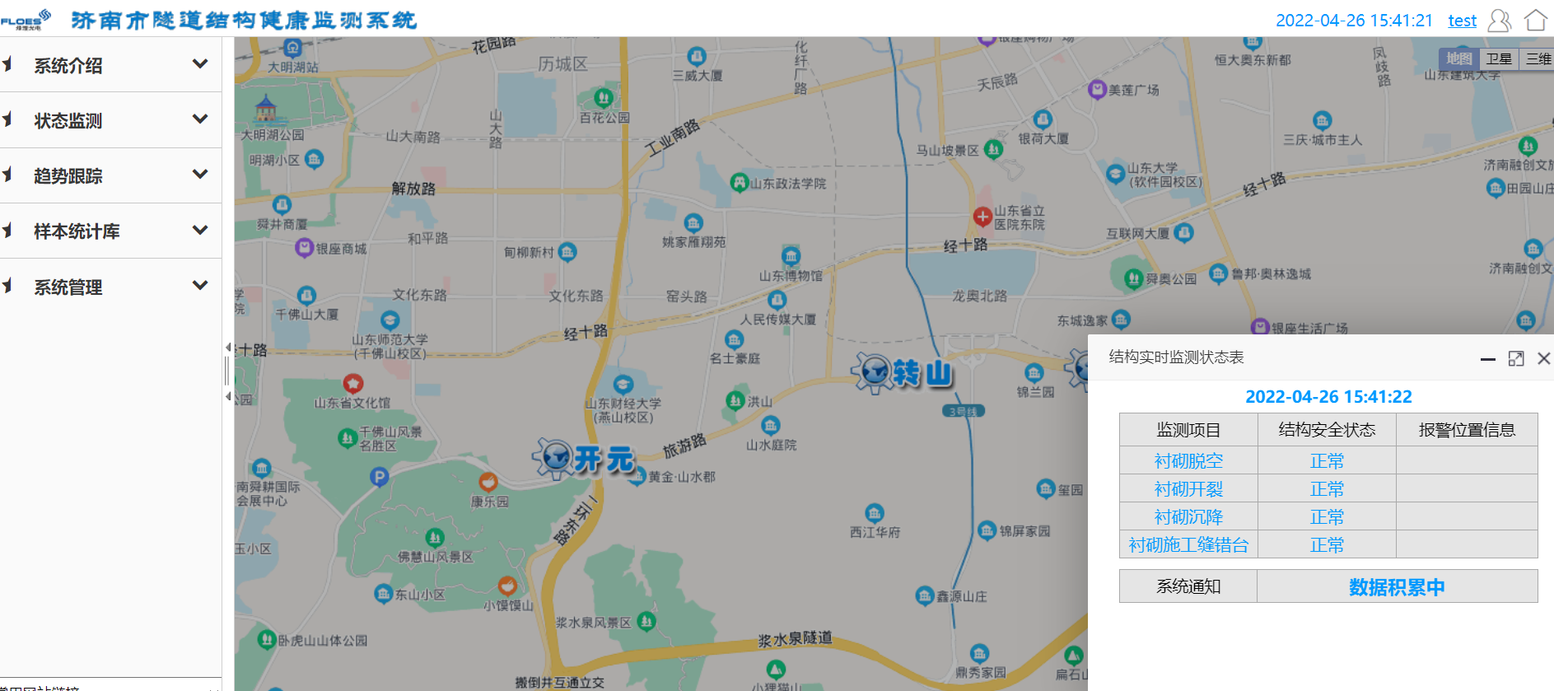The image size is (1554, 691).
Task: Expand the 样本统计库 menu chevron
Action: point(199,230)
